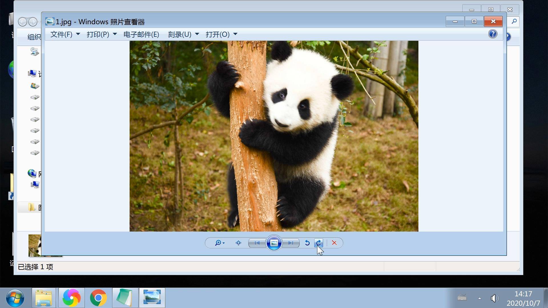Expand the 打印(P) dropdown
The width and height of the screenshot is (548, 308).
[x=101, y=35]
